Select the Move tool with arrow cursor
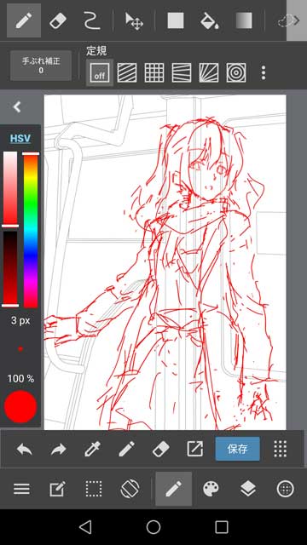 [x=134, y=20]
